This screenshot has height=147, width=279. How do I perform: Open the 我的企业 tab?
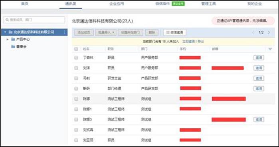(x=254, y=4)
